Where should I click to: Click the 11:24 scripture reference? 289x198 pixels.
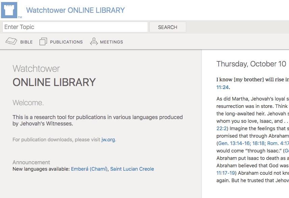223,87
